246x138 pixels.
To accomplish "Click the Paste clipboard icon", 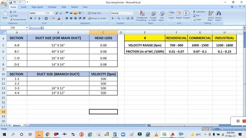I will coord(5,14).
